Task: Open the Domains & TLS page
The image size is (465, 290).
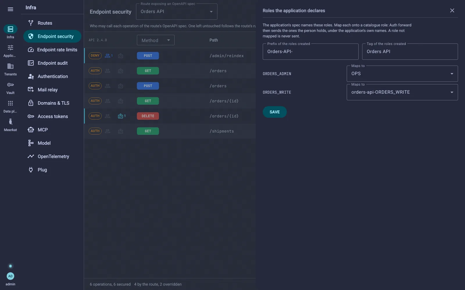Action: coord(52,103)
